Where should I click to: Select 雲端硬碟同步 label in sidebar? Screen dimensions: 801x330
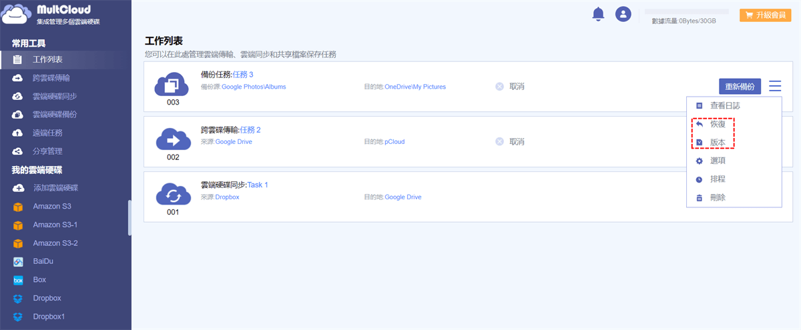click(x=55, y=97)
